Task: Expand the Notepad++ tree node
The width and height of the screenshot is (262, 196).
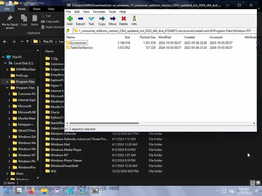Action: (9, 125)
